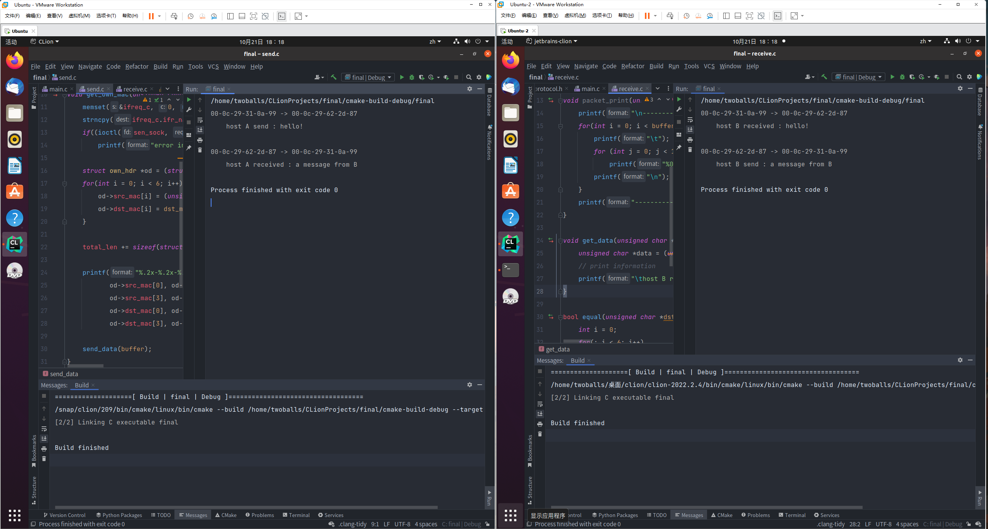Toggle soft-wrap in left Run panel
Image resolution: width=988 pixels, height=529 pixels.
(200, 120)
